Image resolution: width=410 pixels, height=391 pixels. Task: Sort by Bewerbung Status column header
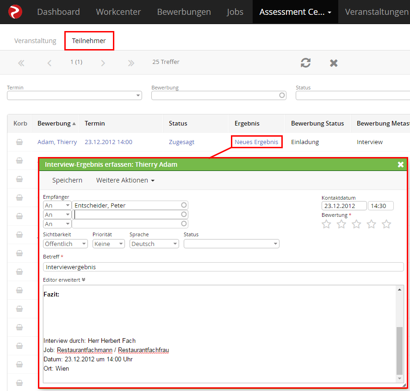tap(317, 123)
